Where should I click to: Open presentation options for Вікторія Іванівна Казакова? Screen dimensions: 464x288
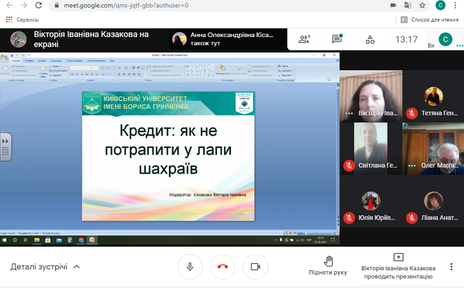pos(397,266)
